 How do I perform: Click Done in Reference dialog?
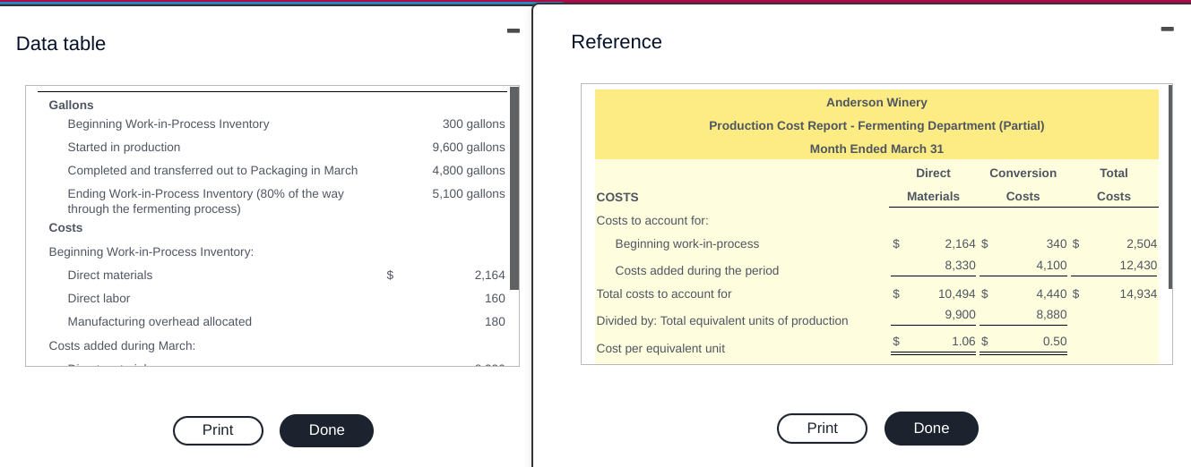931,429
